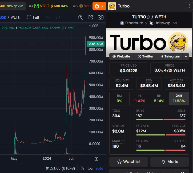Copy the TURBO token address
This screenshot has width=193, height=173.
click(148, 17)
